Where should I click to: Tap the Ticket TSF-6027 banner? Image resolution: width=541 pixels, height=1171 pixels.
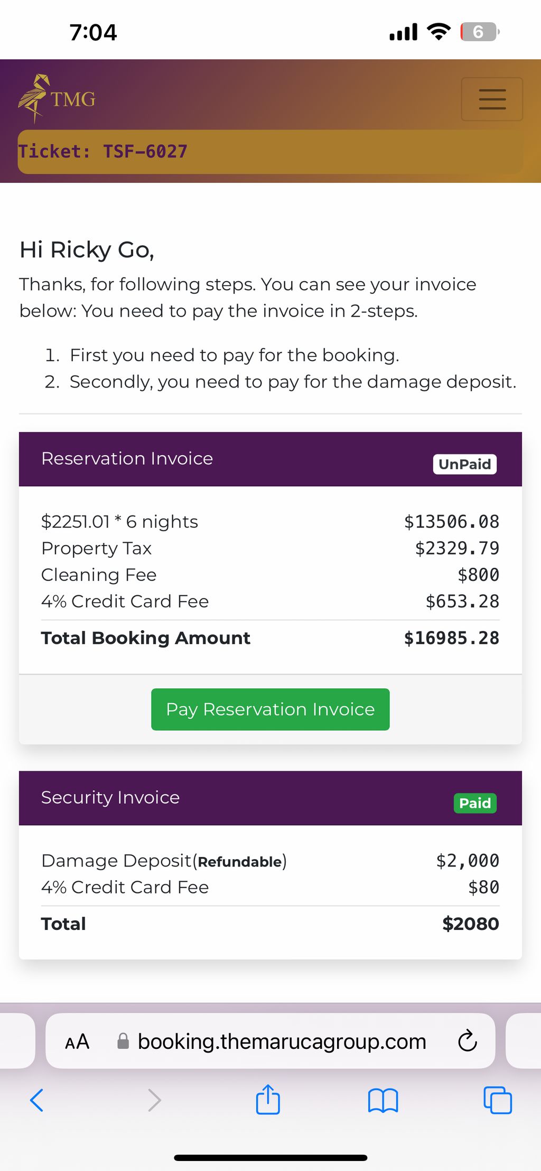click(270, 152)
